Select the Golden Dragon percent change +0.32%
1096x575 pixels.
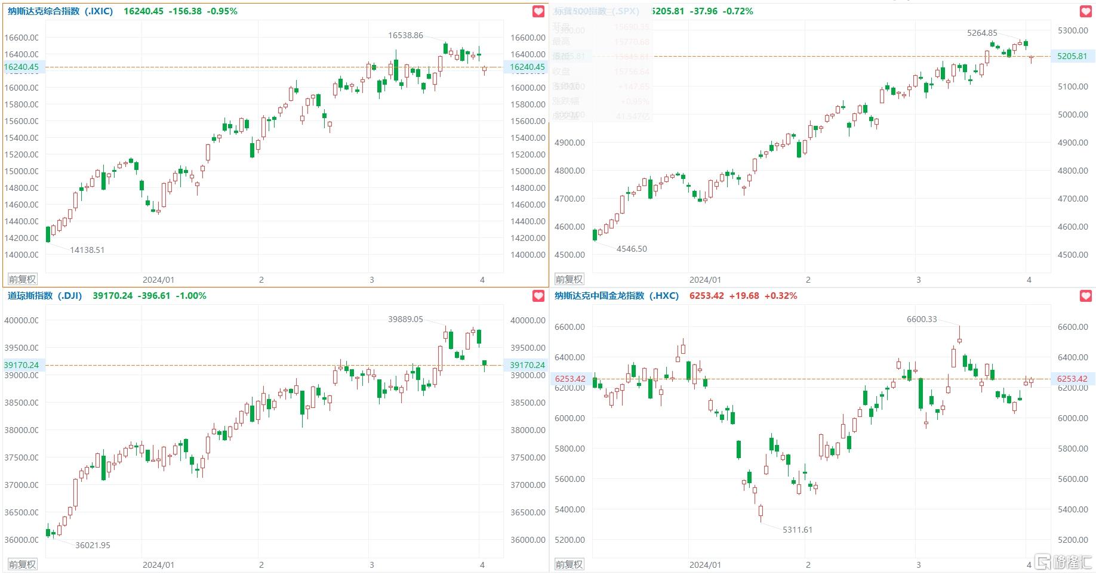pyautogui.click(x=781, y=296)
